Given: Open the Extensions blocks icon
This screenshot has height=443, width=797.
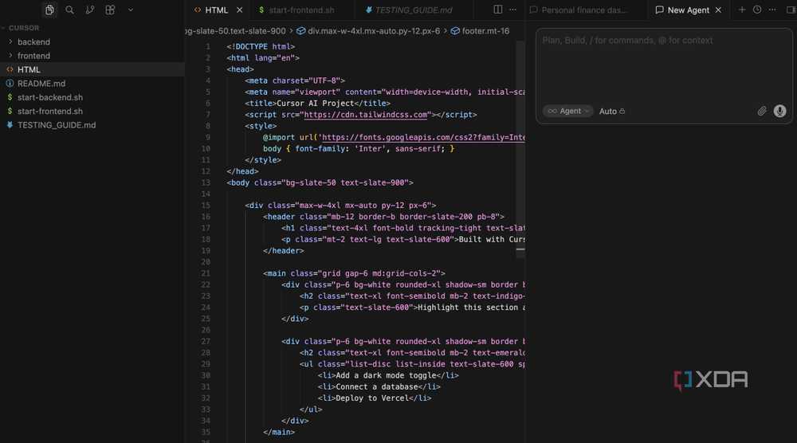Looking at the screenshot, I should [110, 10].
